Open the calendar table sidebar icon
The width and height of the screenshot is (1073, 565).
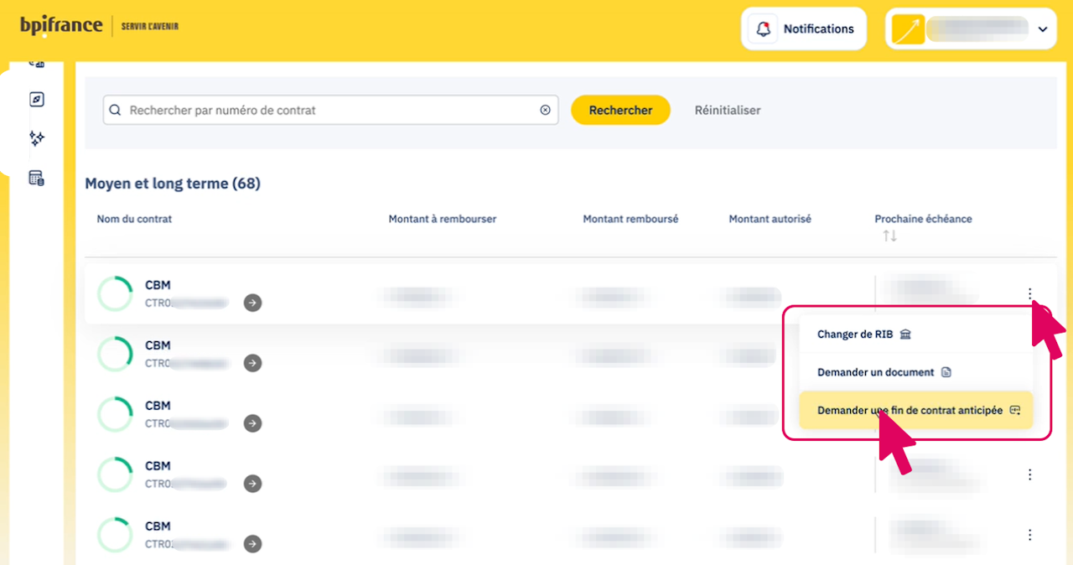tap(36, 178)
